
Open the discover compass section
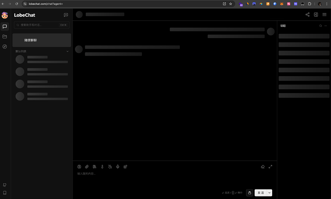tap(5, 46)
